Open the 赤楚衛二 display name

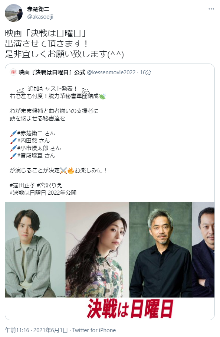[x=38, y=9]
